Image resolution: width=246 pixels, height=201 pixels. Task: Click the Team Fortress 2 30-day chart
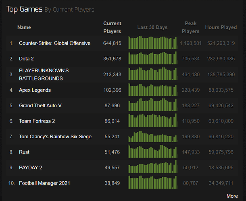point(152,120)
